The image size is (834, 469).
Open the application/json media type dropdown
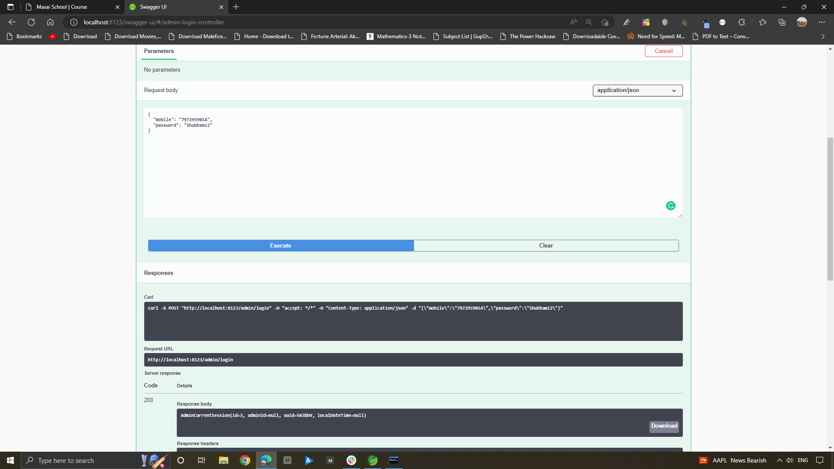pyautogui.click(x=637, y=90)
